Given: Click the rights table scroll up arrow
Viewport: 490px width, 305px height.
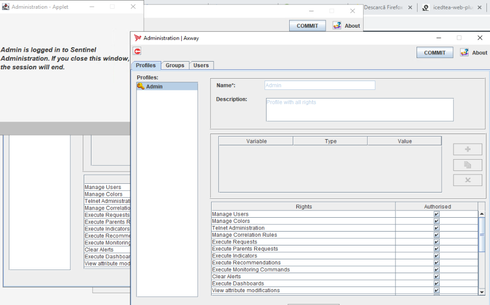Looking at the screenshot, I should [x=482, y=214].
